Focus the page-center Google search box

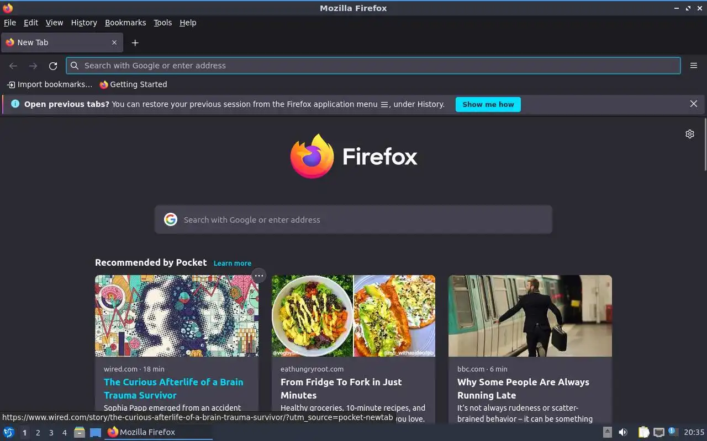click(x=353, y=219)
